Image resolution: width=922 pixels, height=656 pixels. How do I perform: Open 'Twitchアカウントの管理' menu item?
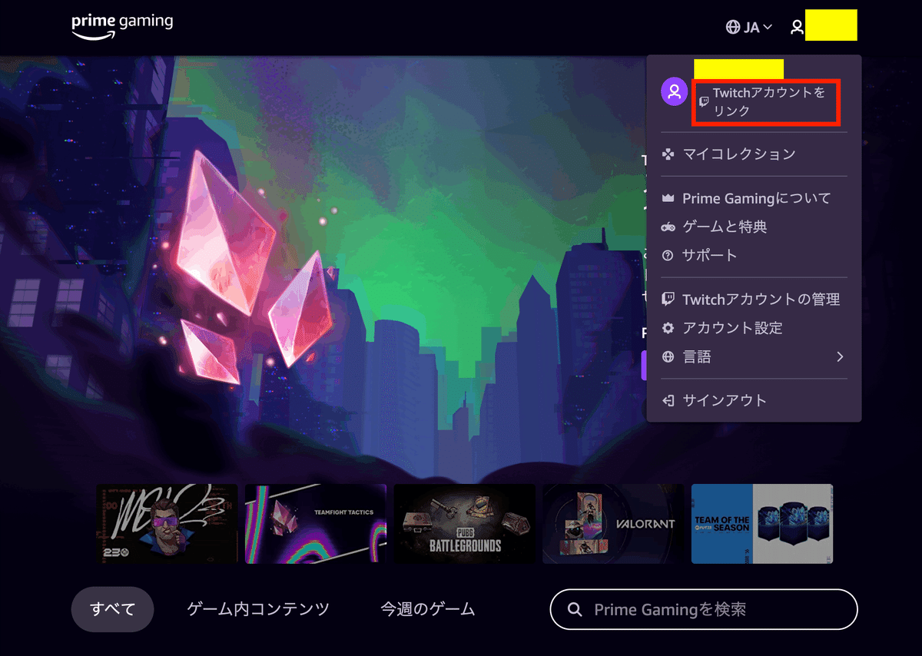click(761, 300)
